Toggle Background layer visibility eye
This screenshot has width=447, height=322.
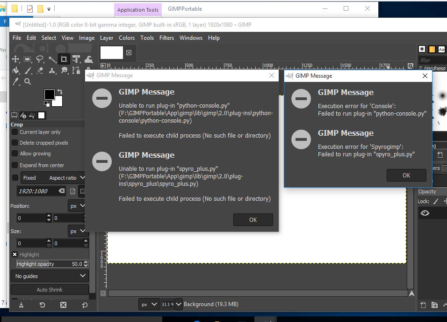tap(425, 213)
